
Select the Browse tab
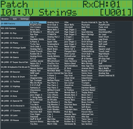coord(5,19)
